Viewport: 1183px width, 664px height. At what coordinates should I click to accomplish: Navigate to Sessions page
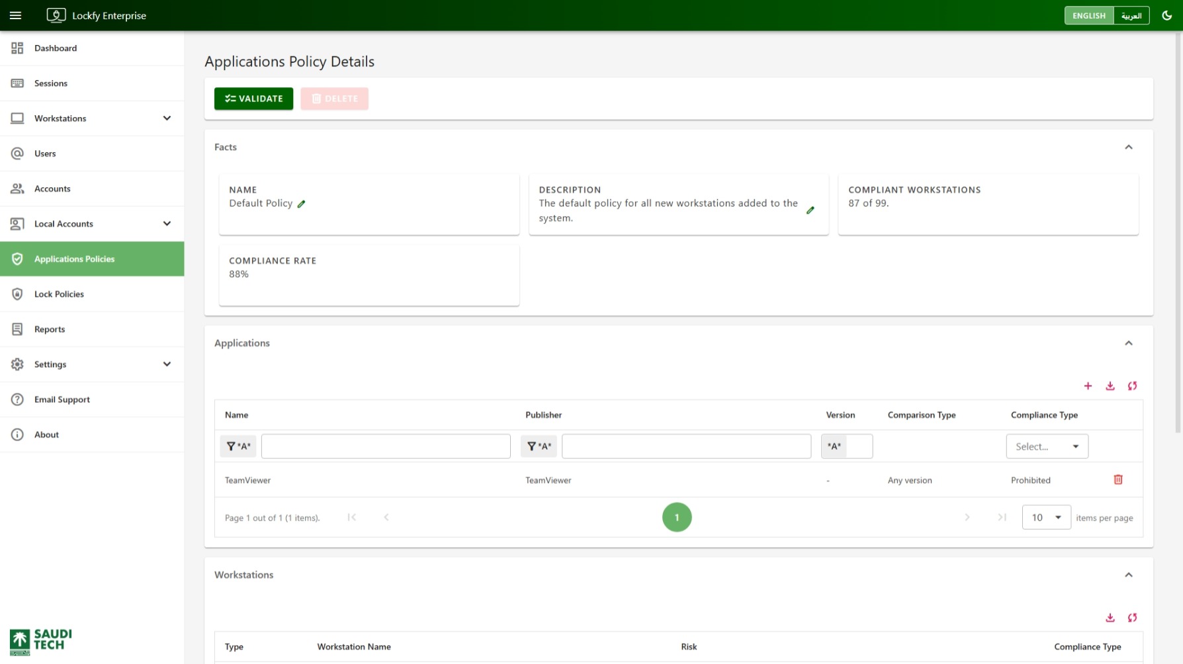(x=92, y=83)
